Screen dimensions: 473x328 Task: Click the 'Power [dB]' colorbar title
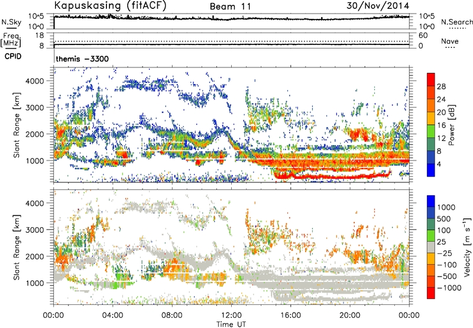[452, 125]
